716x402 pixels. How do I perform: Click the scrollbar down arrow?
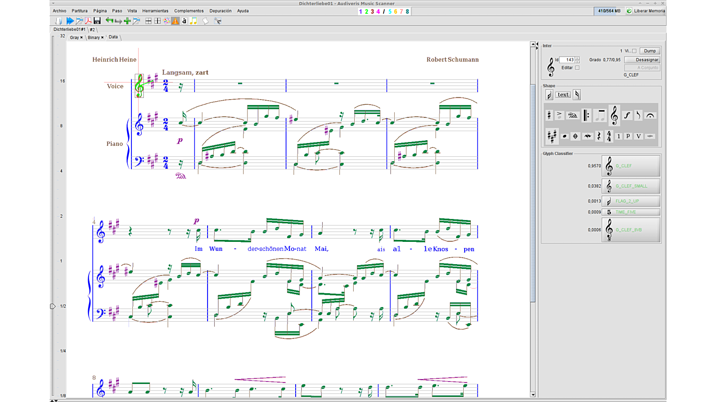tap(533, 394)
